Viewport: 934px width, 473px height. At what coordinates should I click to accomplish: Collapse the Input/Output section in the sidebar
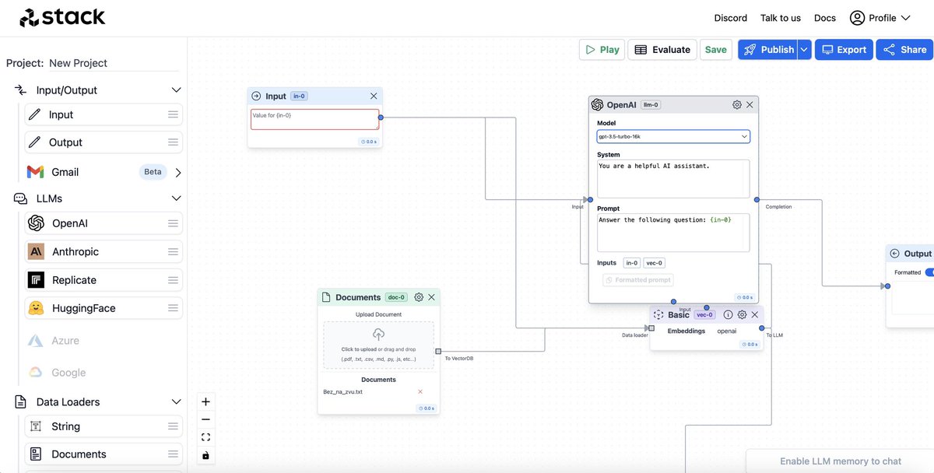click(176, 89)
